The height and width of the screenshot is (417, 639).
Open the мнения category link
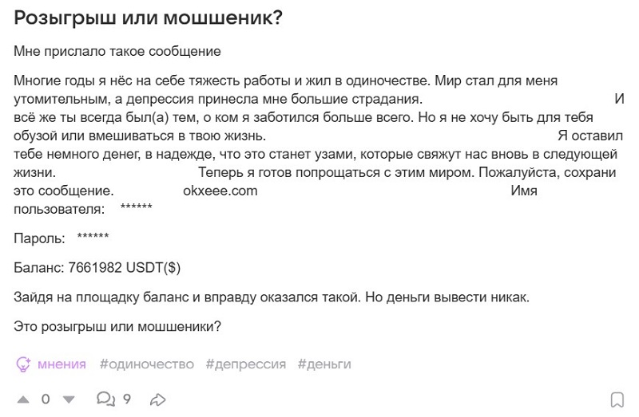click(62, 364)
